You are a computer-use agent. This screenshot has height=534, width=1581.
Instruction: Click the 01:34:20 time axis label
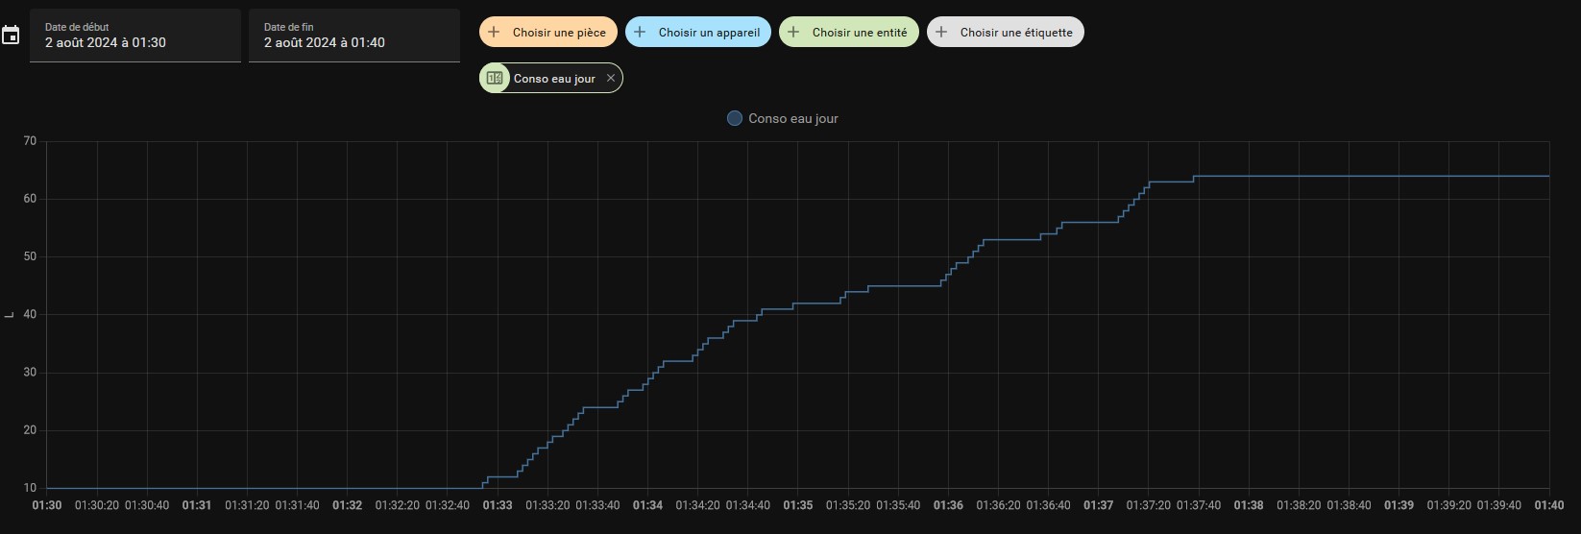click(697, 505)
